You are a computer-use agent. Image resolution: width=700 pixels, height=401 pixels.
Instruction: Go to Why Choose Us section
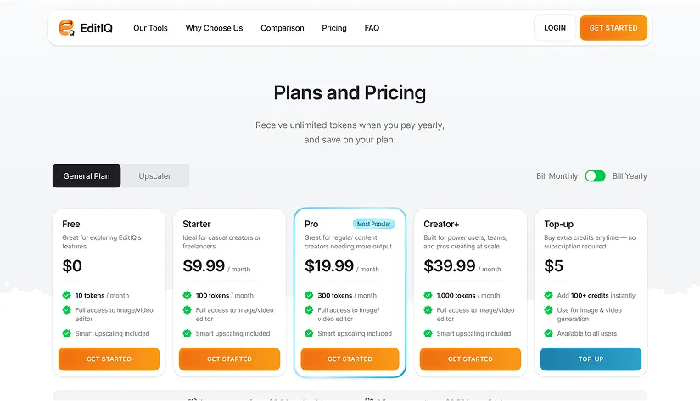click(x=214, y=28)
